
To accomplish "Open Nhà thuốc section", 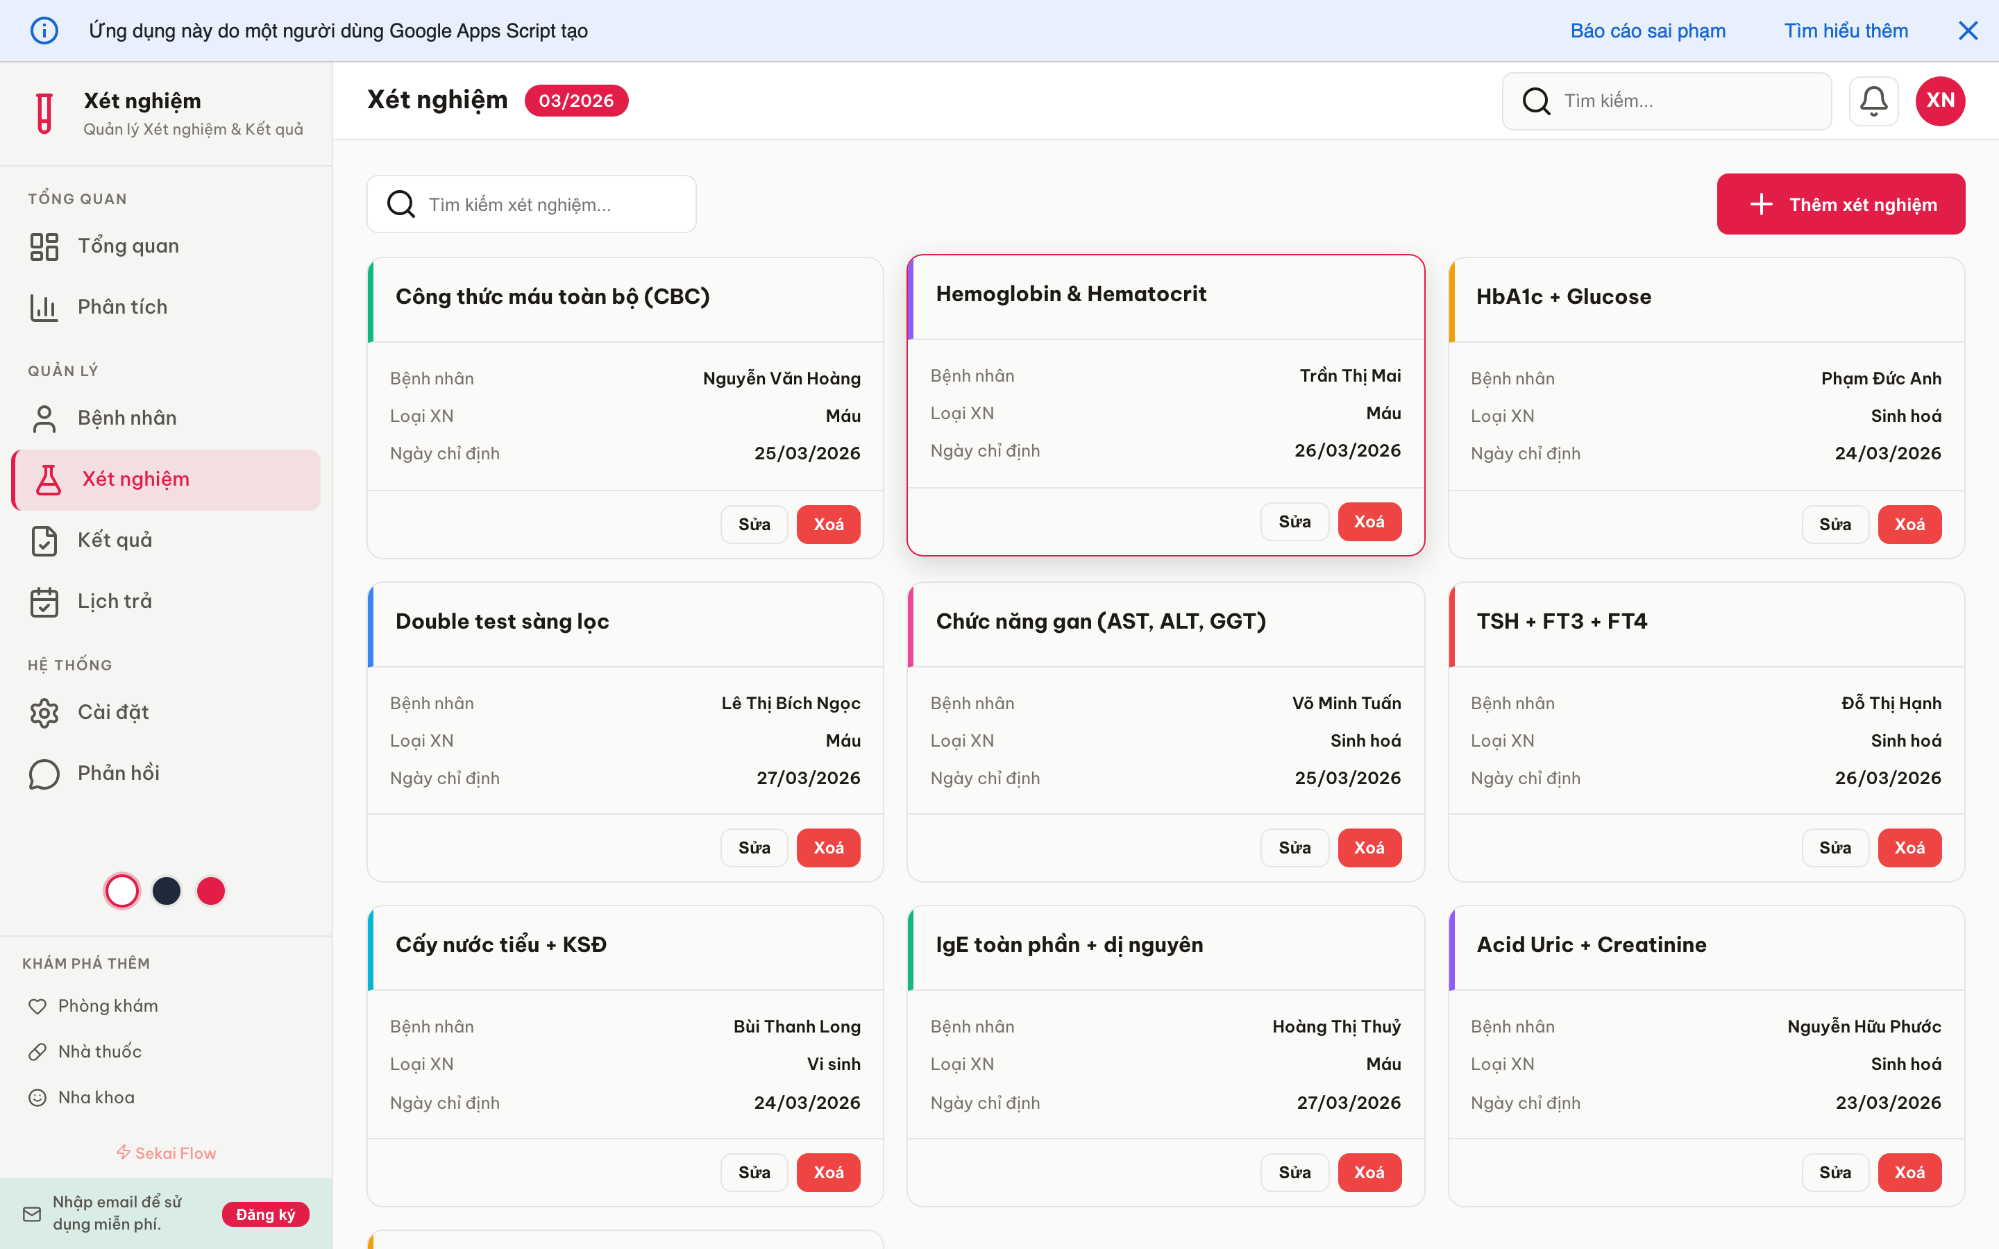I will 99,1051.
